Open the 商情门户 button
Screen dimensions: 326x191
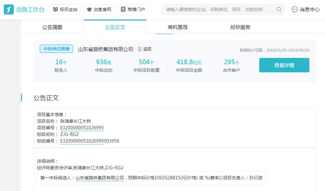tap(133, 9)
